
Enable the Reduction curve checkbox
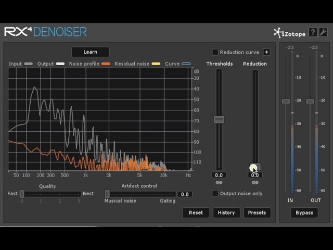[215, 52]
